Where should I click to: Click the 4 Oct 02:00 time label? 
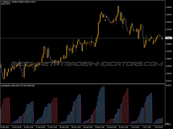[x=159, y=127]
